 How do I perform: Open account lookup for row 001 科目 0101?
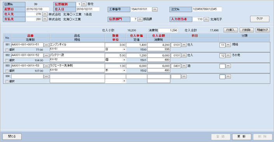[184, 45]
